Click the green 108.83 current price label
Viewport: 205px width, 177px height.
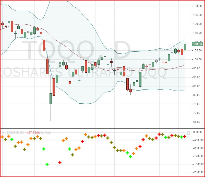coord(198,44)
